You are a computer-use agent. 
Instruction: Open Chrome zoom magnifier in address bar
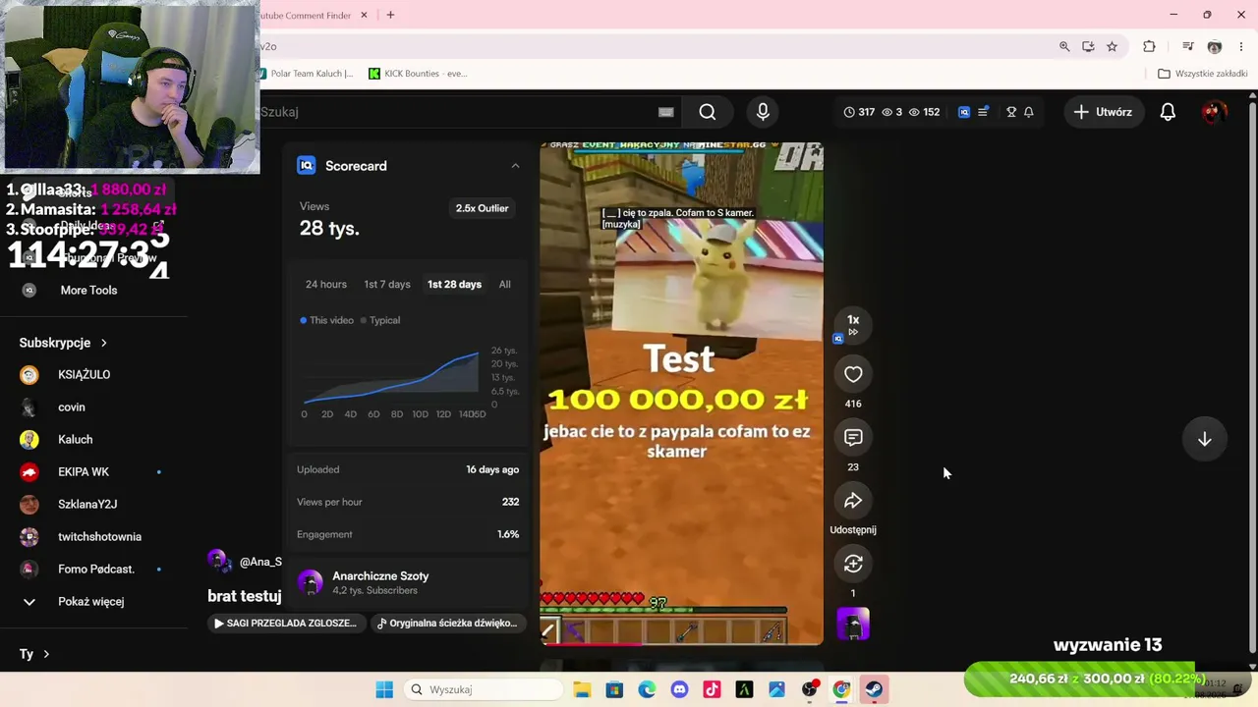pos(1064,46)
